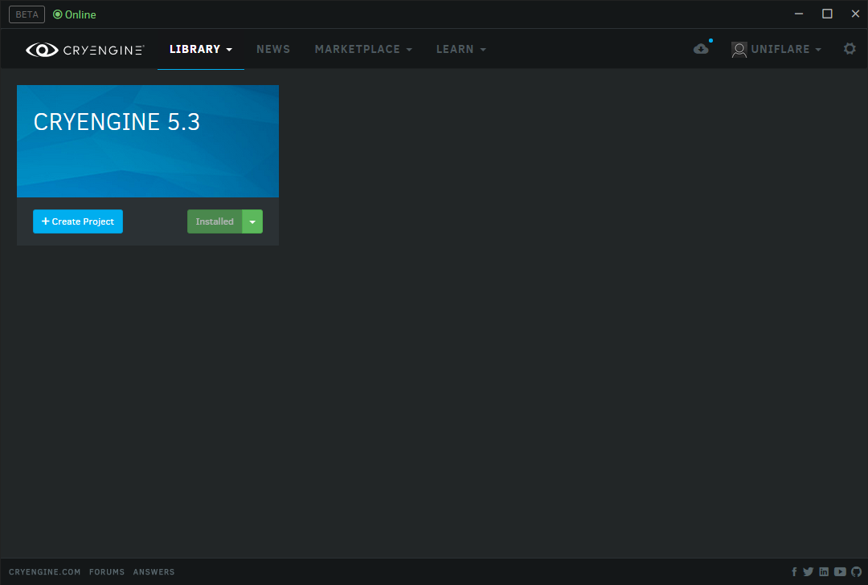The height and width of the screenshot is (585, 868).
Task: Open the Facebook social icon
Action: pos(794,571)
